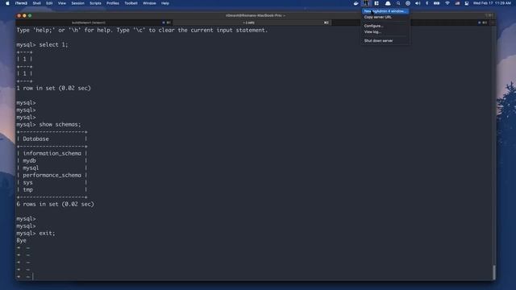The width and height of the screenshot is (516, 290).
Task: Open the Help menu
Action: tap(165, 3)
